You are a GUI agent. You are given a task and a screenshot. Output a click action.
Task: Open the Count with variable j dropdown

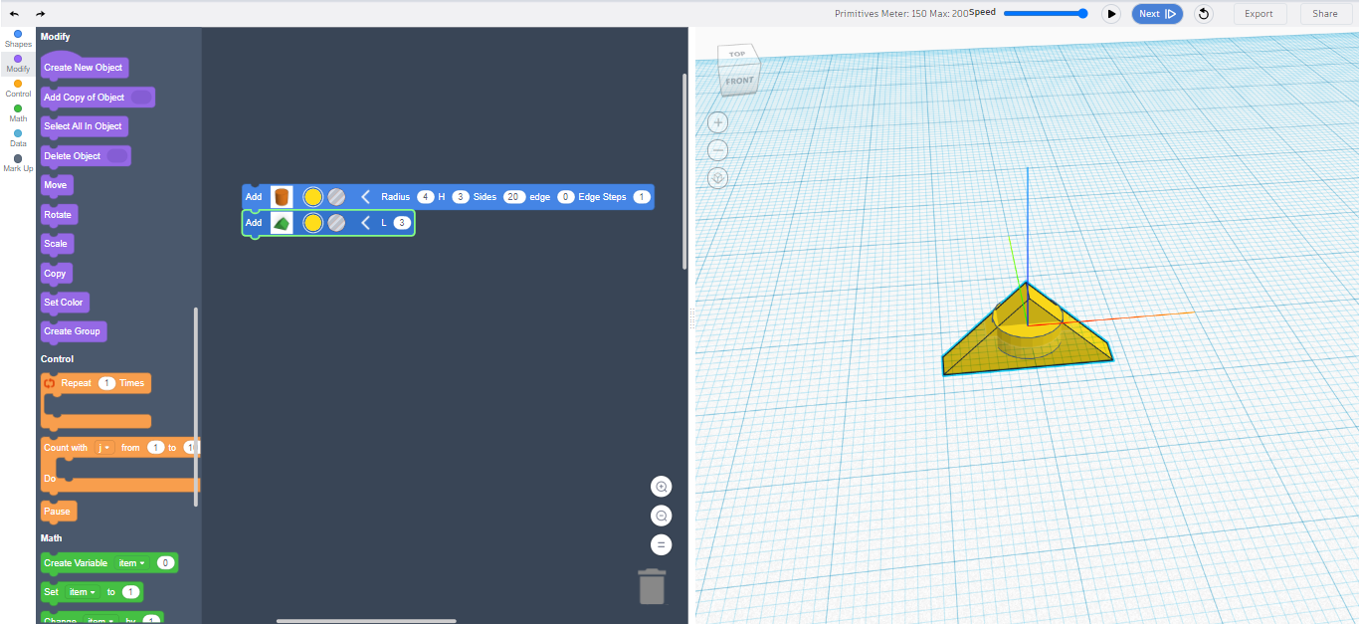pos(103,448)
